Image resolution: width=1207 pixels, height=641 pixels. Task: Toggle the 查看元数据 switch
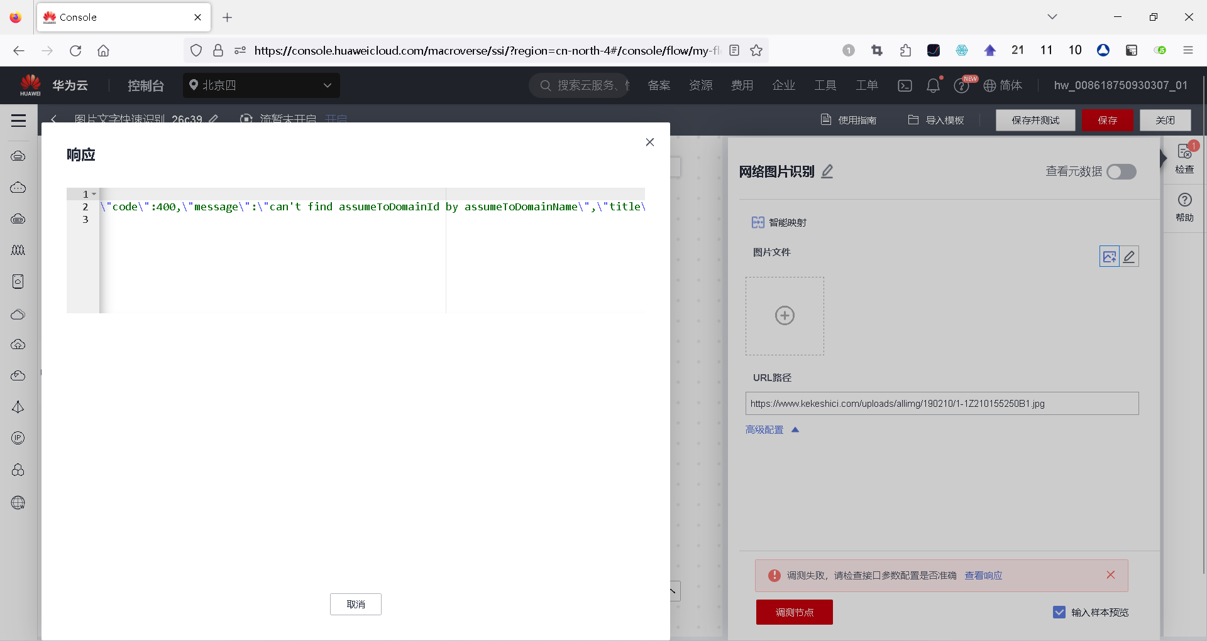pos(1122,171)
